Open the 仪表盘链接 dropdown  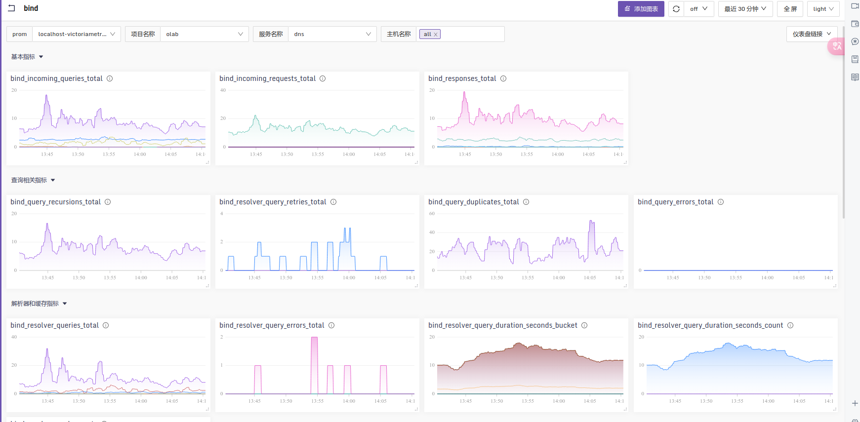coord(812,34)
